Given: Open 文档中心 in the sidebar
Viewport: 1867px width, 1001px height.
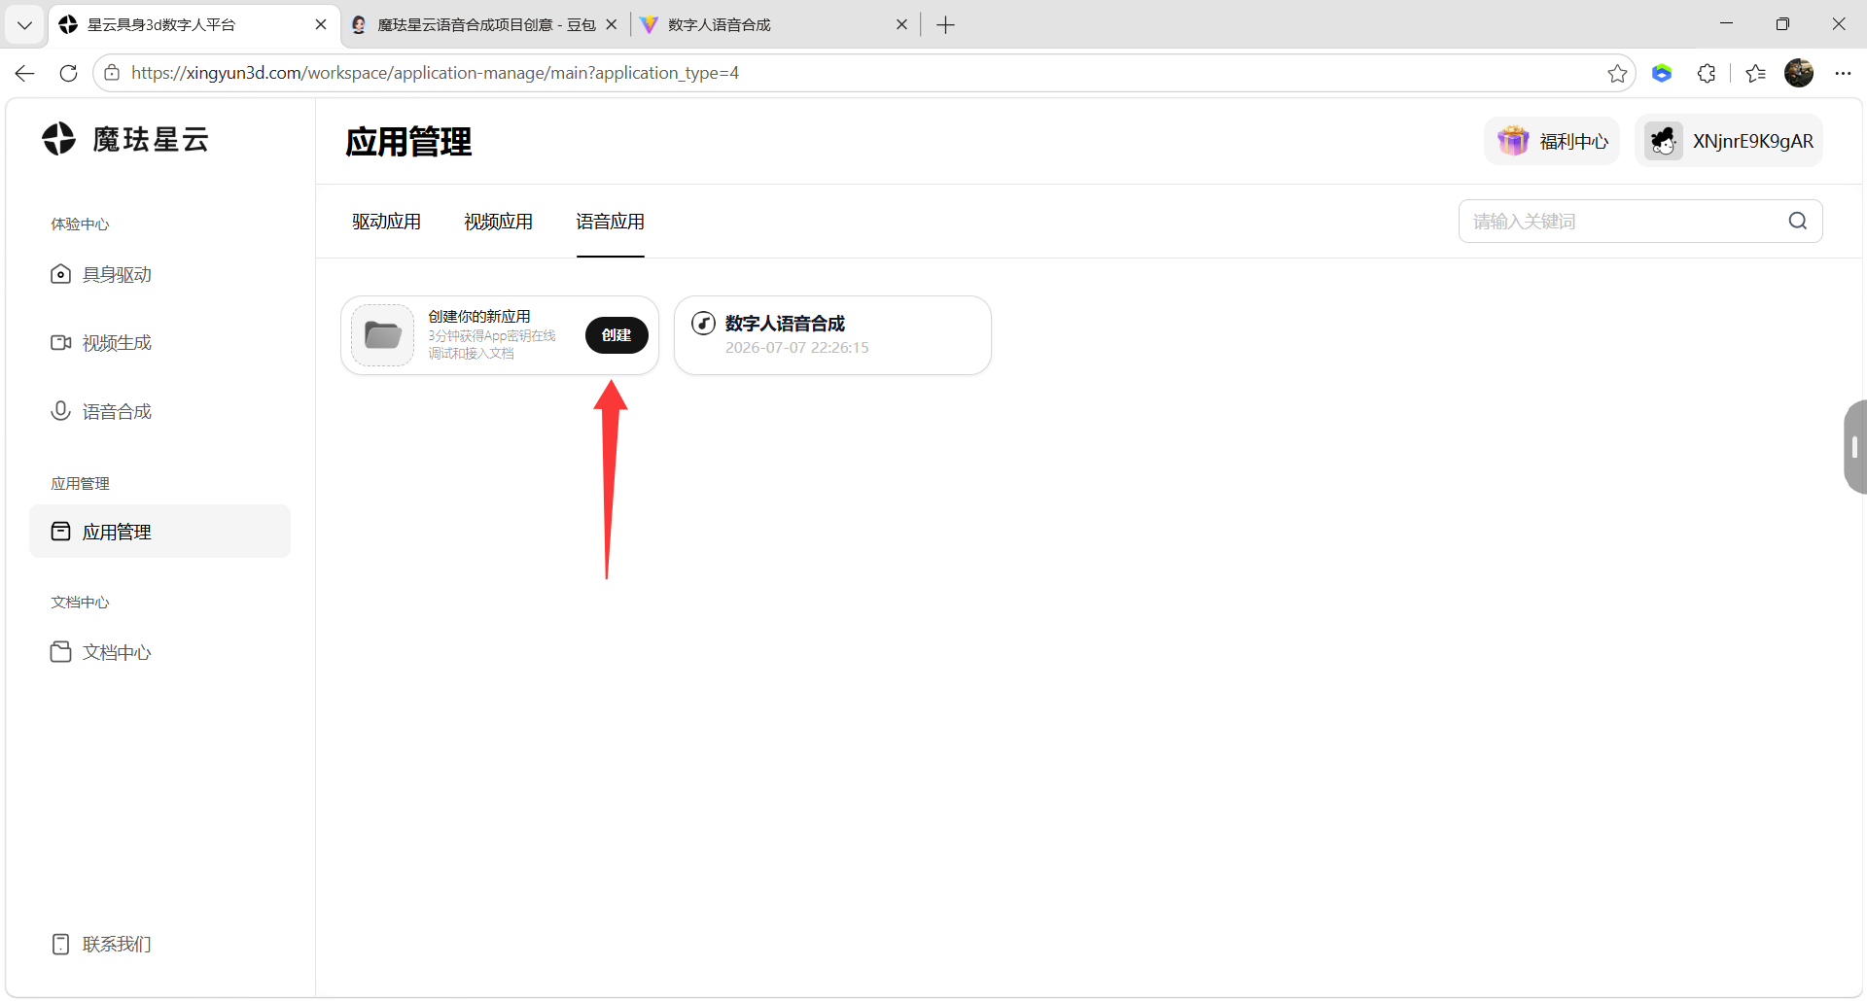Looking at the screenshot, I should click(x=159, y=652).
